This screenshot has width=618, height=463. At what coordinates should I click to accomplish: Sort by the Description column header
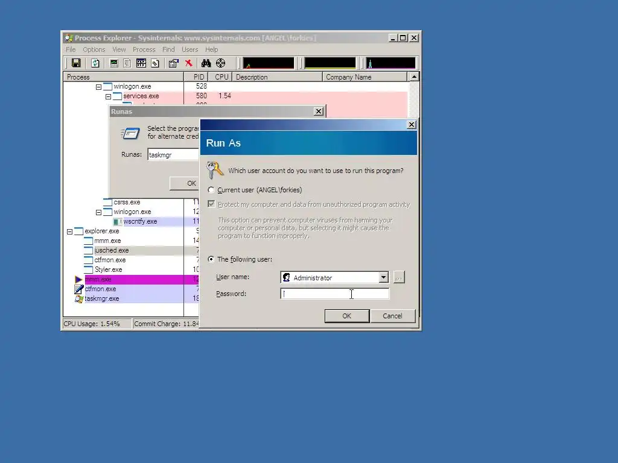coord(277,77)
